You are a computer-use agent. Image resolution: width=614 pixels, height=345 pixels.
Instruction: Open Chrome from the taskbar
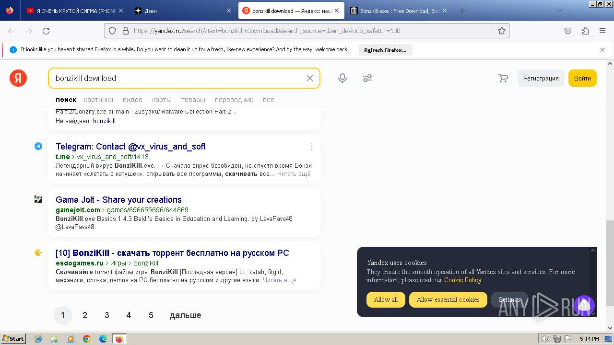[87, 339]
